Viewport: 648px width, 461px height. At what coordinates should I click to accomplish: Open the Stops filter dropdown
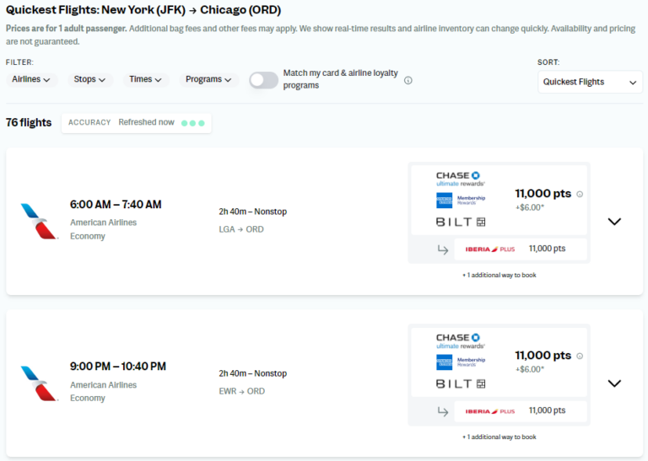89,79
